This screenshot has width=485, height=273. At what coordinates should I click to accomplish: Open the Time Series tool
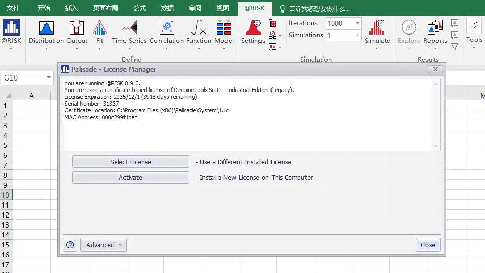pyautogui.click(x=130, y=28)
